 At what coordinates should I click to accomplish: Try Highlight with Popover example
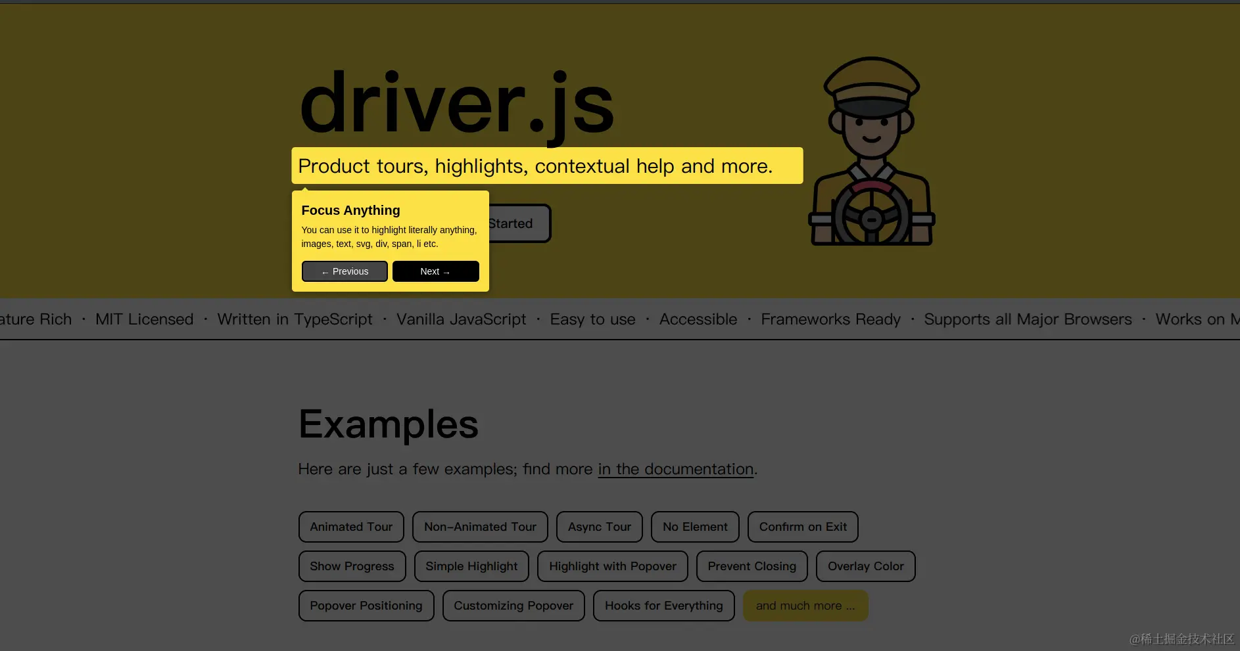(x=613, y=566)
